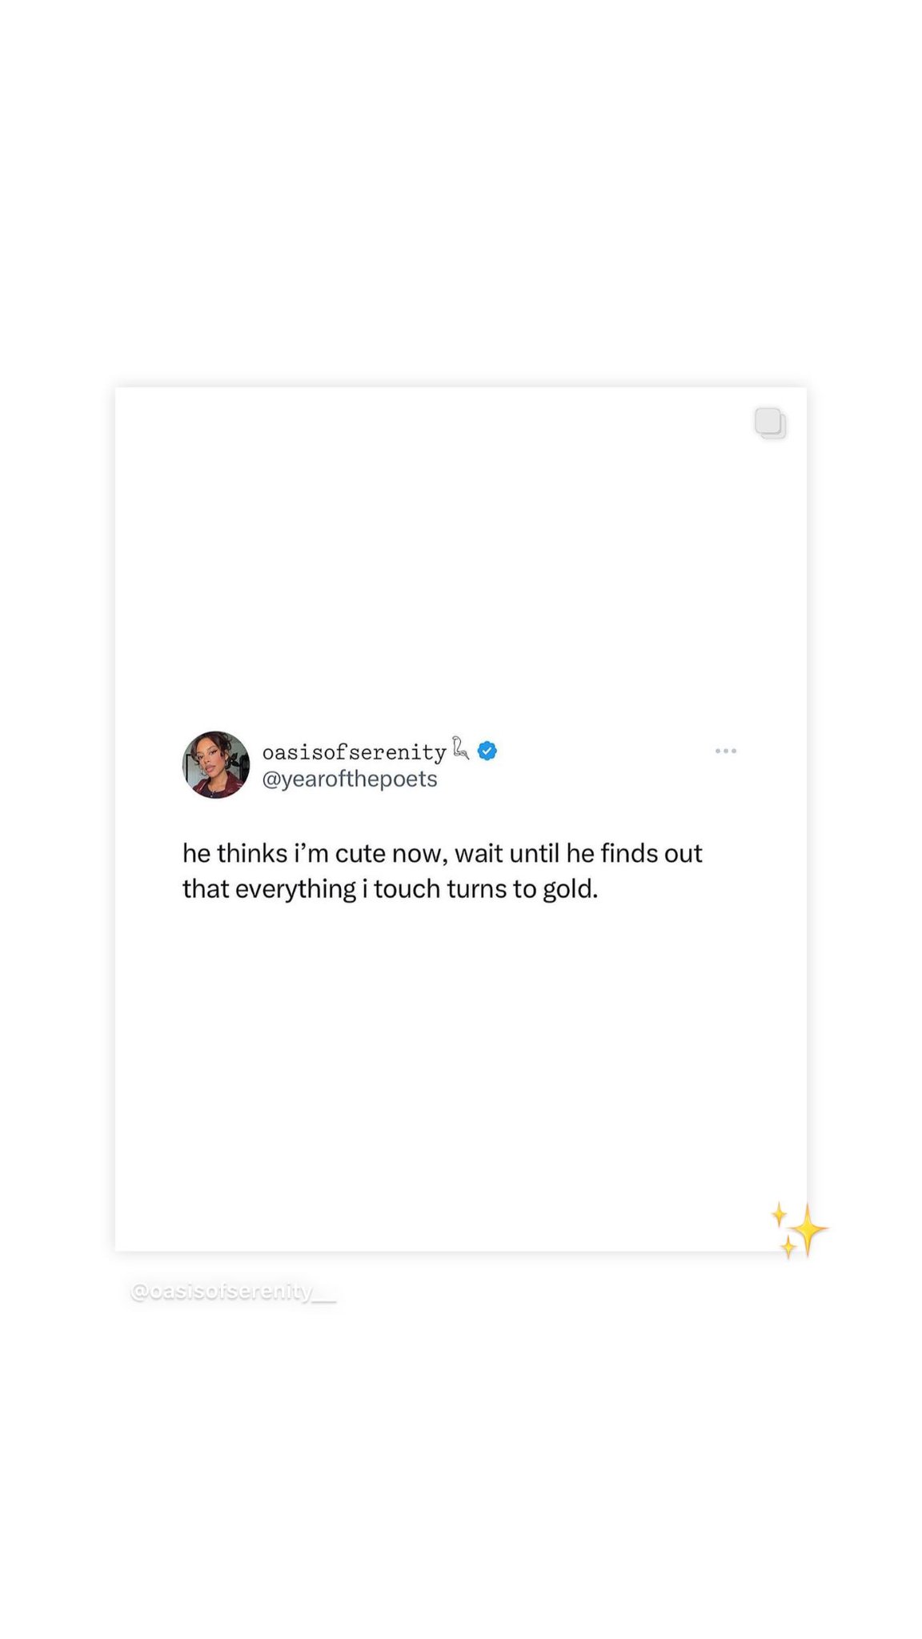Click the word "wait" in the tweet
Screen dimensions: 922x1639
tap(479, 853)
